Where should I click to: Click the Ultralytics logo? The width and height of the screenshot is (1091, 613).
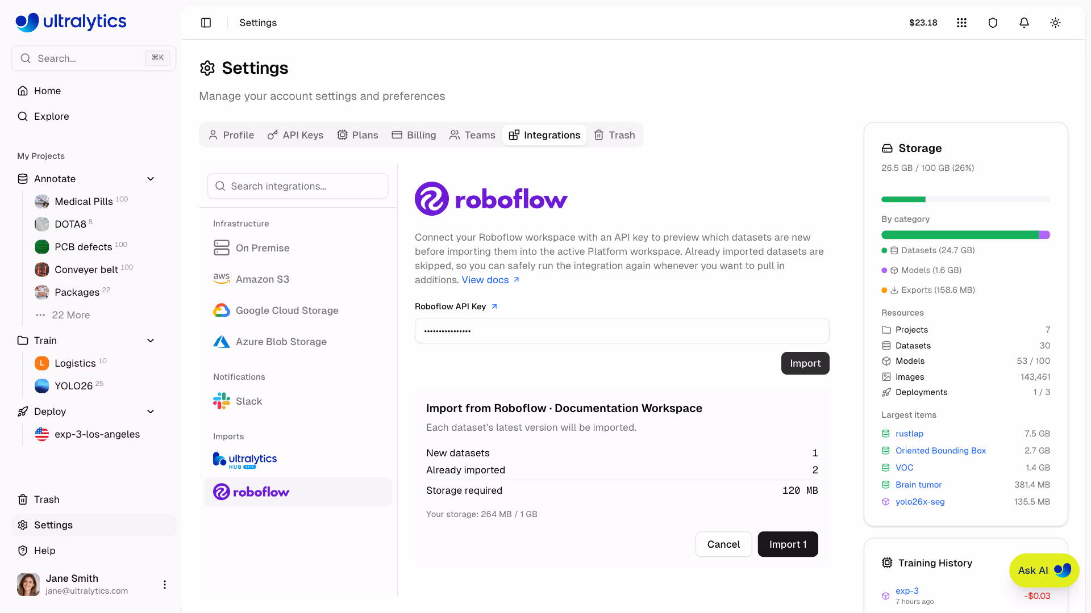tap(71, 22)
